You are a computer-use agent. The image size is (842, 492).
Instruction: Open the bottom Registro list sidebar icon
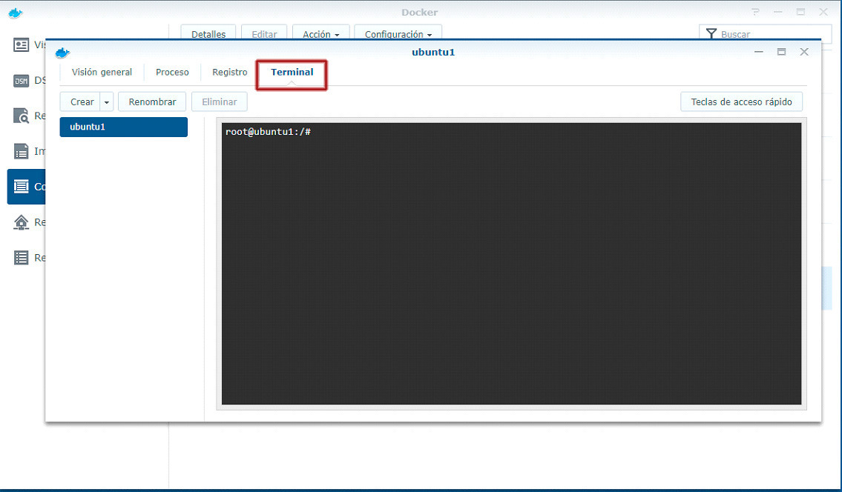[x=21, y=258]
